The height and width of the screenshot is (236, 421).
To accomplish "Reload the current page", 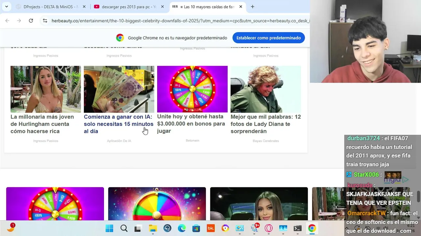I will click(31, 21).
